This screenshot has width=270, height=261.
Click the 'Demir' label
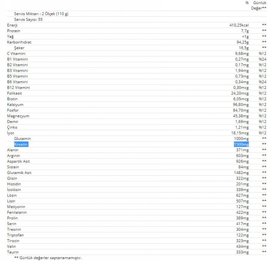(x=13, y=121)
